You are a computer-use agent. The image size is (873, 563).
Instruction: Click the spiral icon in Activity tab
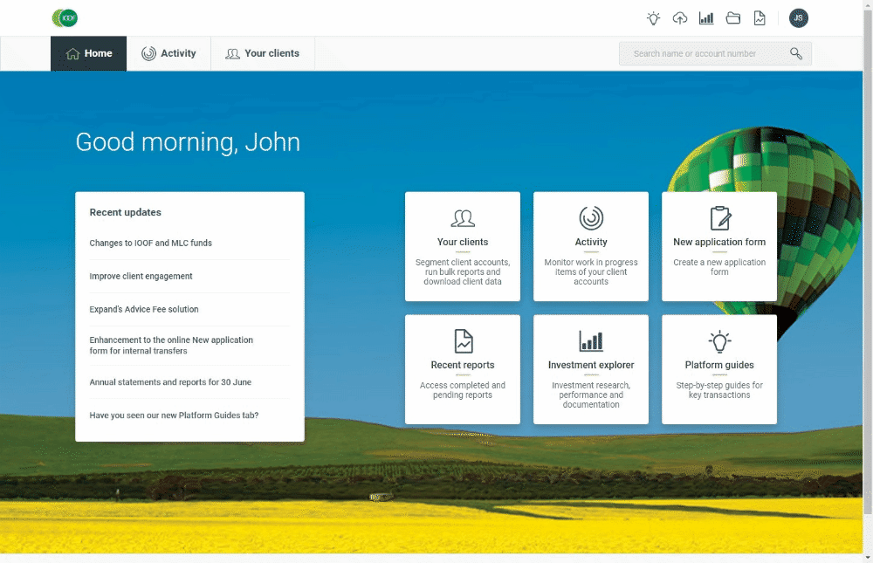coord(148,53)
